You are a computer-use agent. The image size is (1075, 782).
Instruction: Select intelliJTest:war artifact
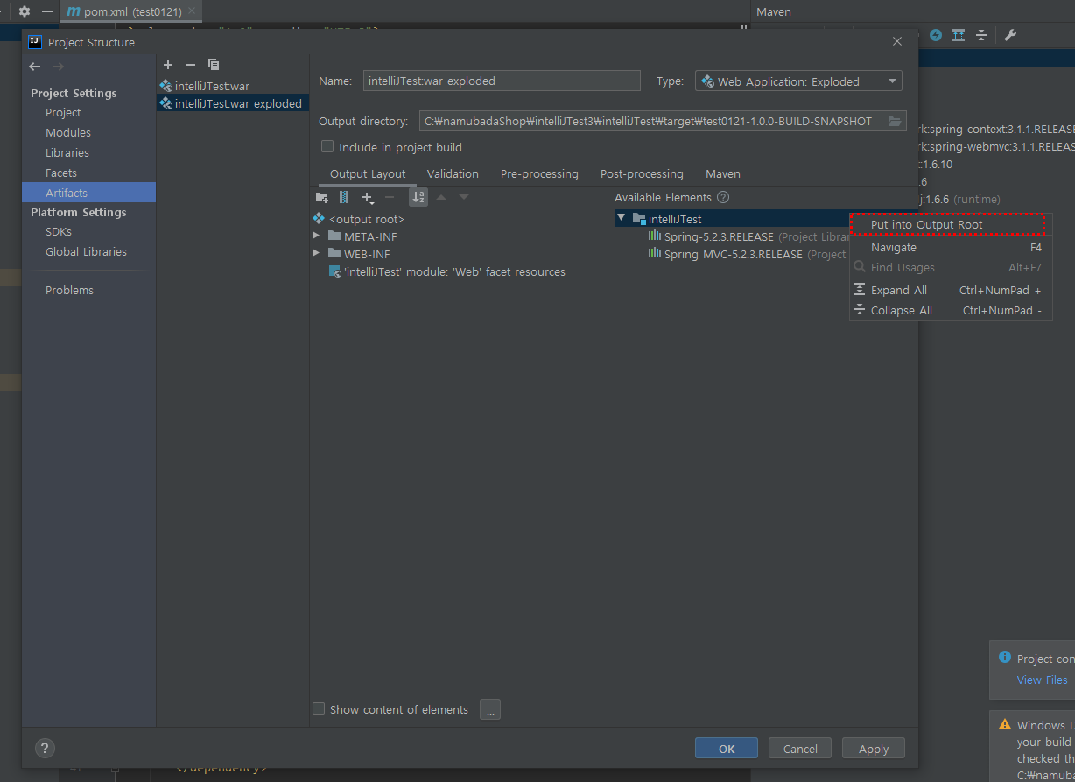[232, 86]
